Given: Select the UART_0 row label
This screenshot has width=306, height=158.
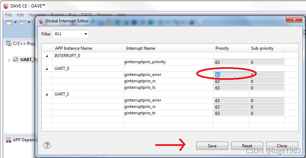Looking at the screenshot, I should [x=62, y=69].
